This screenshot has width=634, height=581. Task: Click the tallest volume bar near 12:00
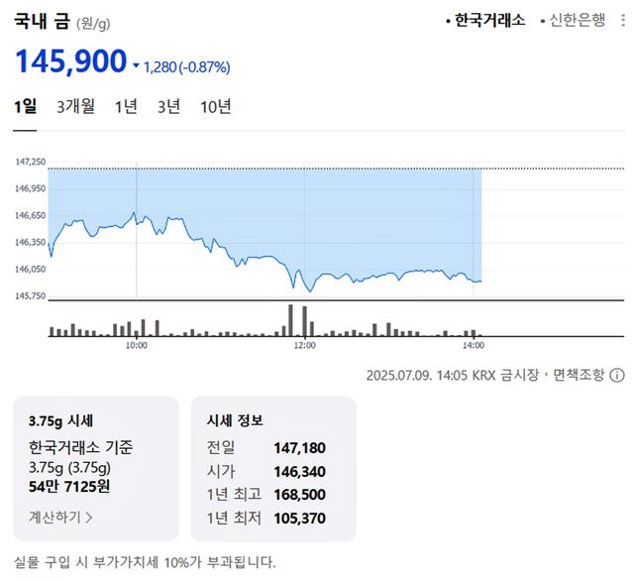pos(290,320)
